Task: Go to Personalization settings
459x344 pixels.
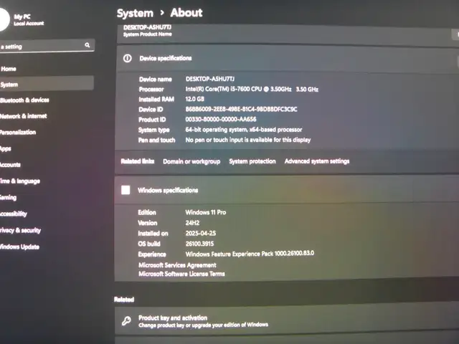Action: point(18,132)
